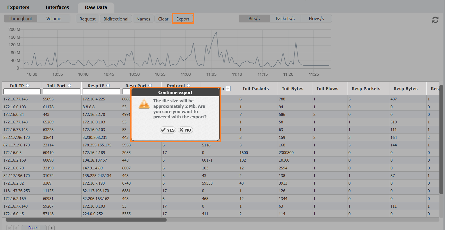
Task: Go to next page arrow
Action: [x=52, y=228]
